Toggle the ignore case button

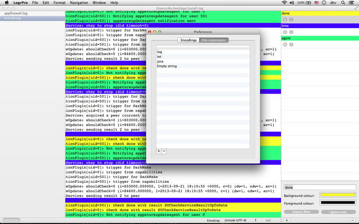click(338, 211)
